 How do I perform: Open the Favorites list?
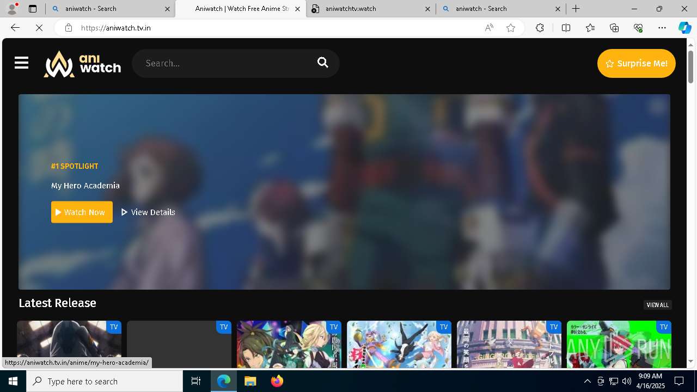pos(590,28)
